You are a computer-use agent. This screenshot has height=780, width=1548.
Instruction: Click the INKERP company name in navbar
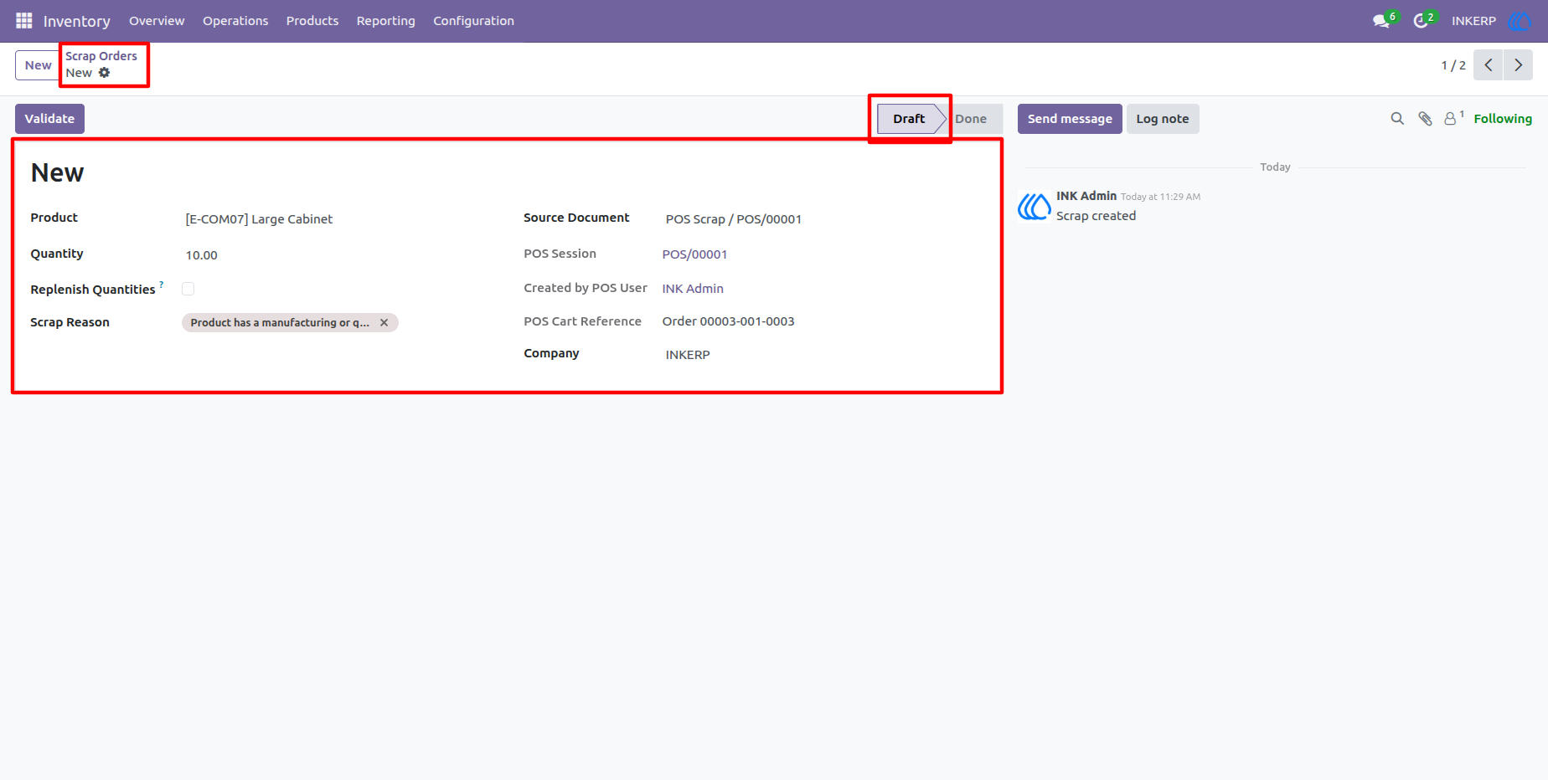pos(1473,21)
